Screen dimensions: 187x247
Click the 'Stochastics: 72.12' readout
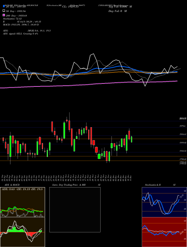coord(12,19)
